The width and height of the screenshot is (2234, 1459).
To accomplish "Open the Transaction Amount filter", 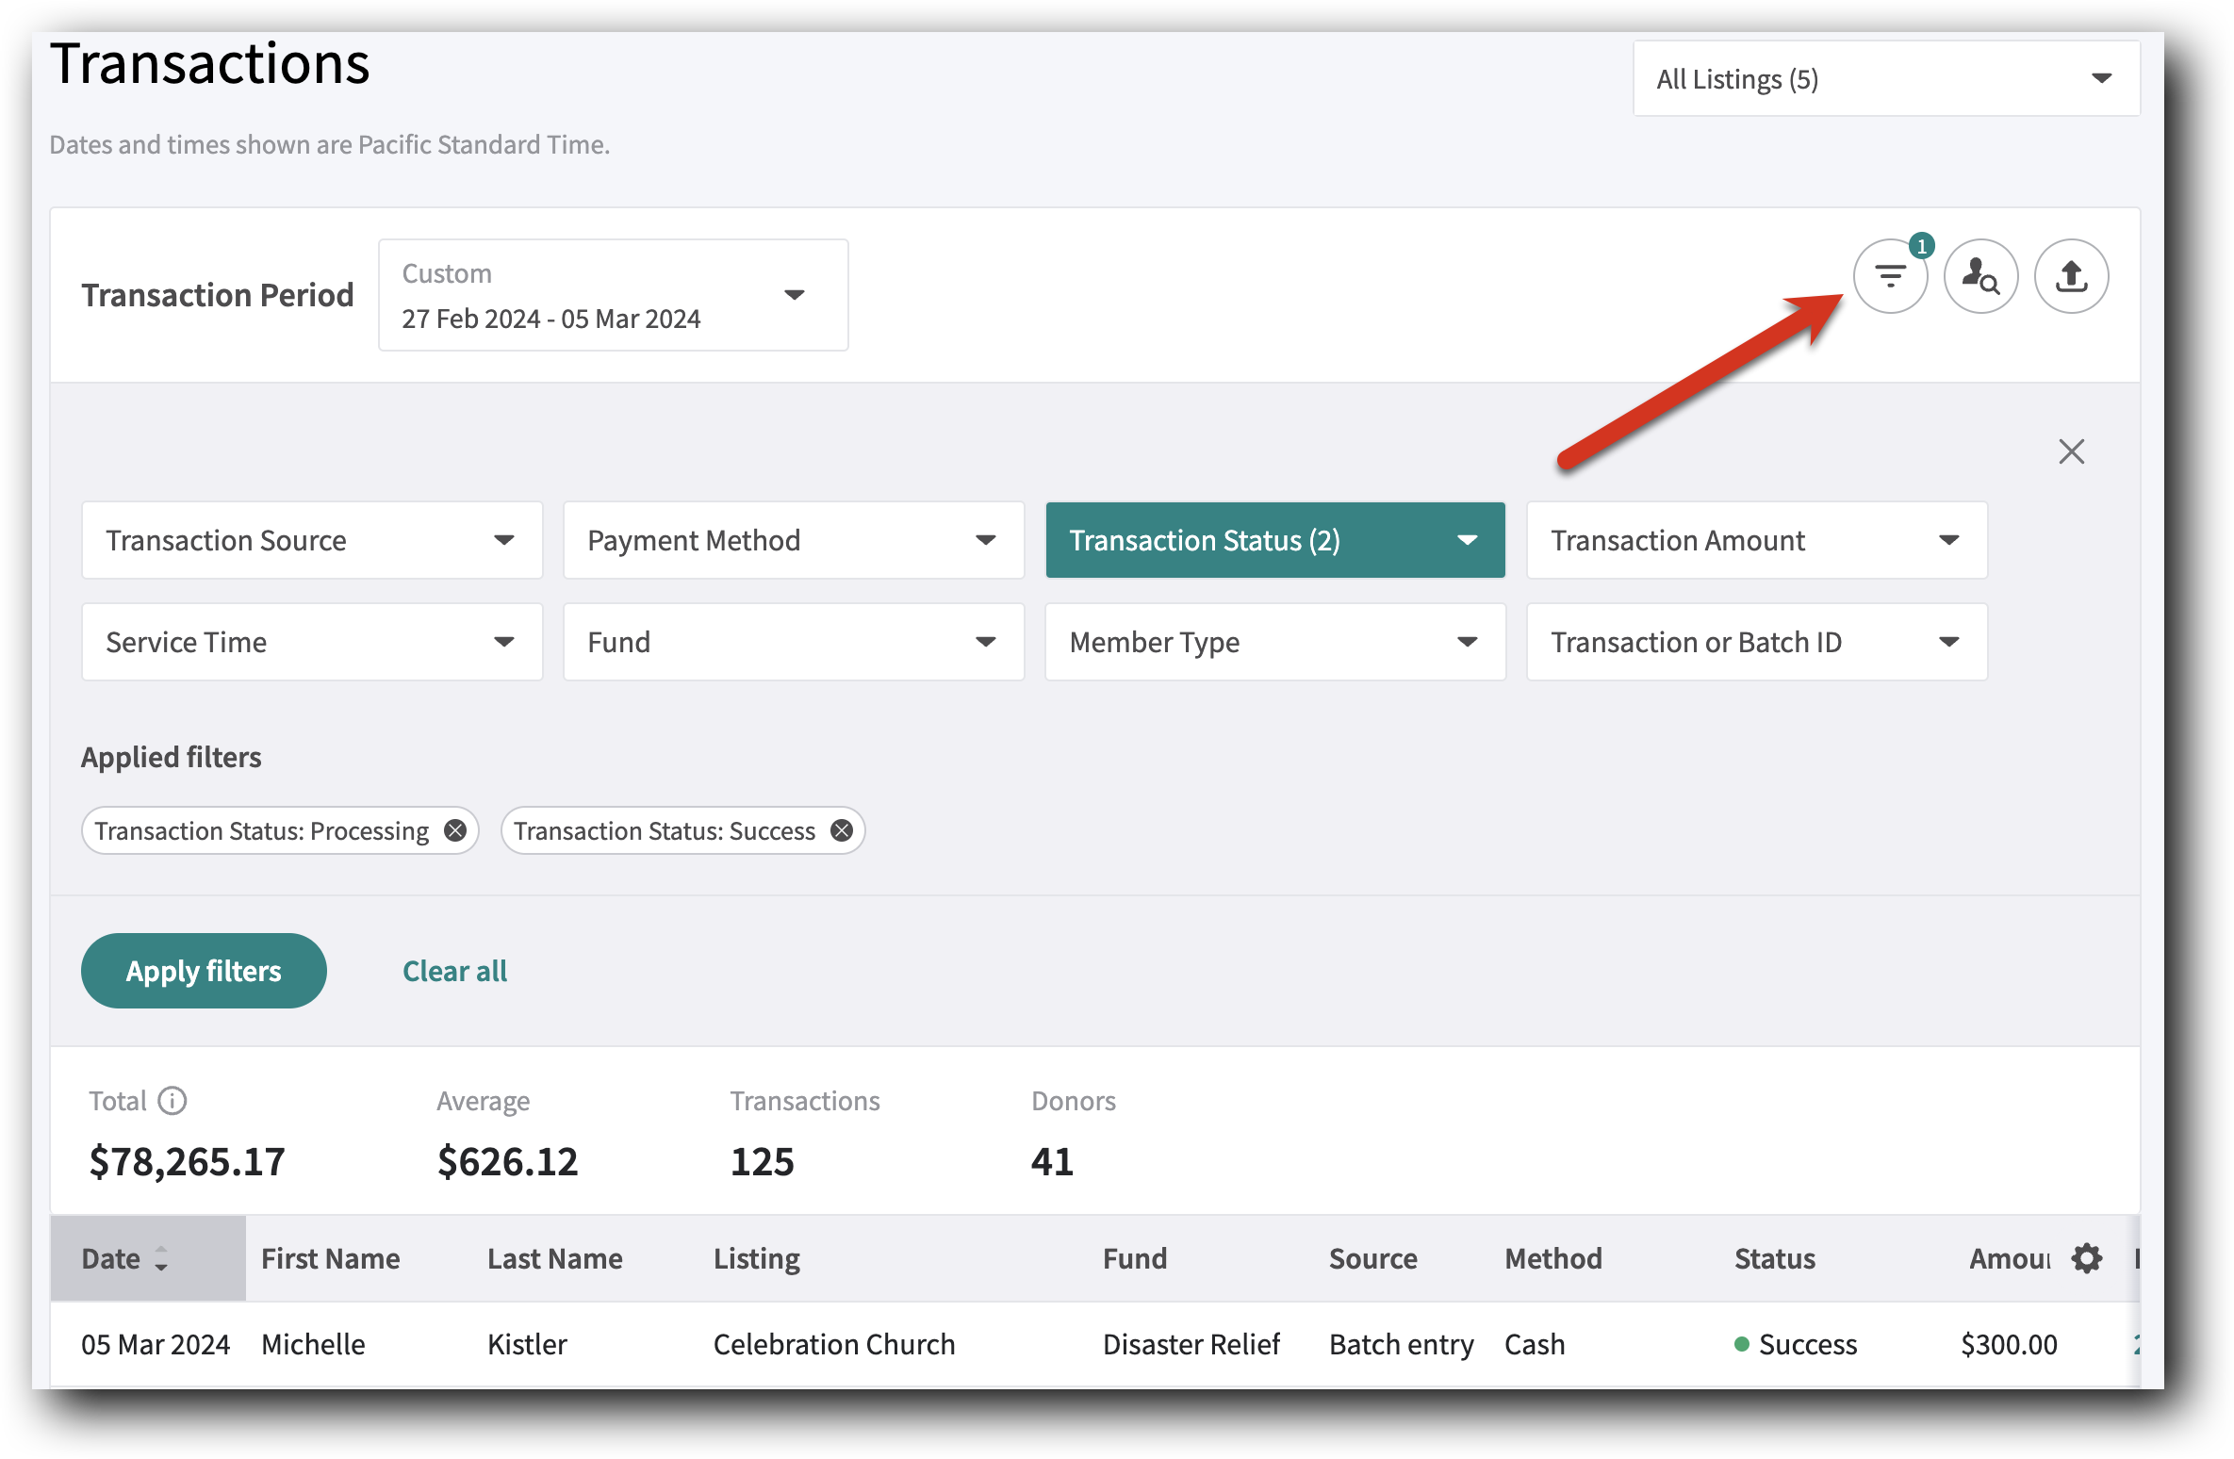I will pyautogui.click(x=1756, y=540).
